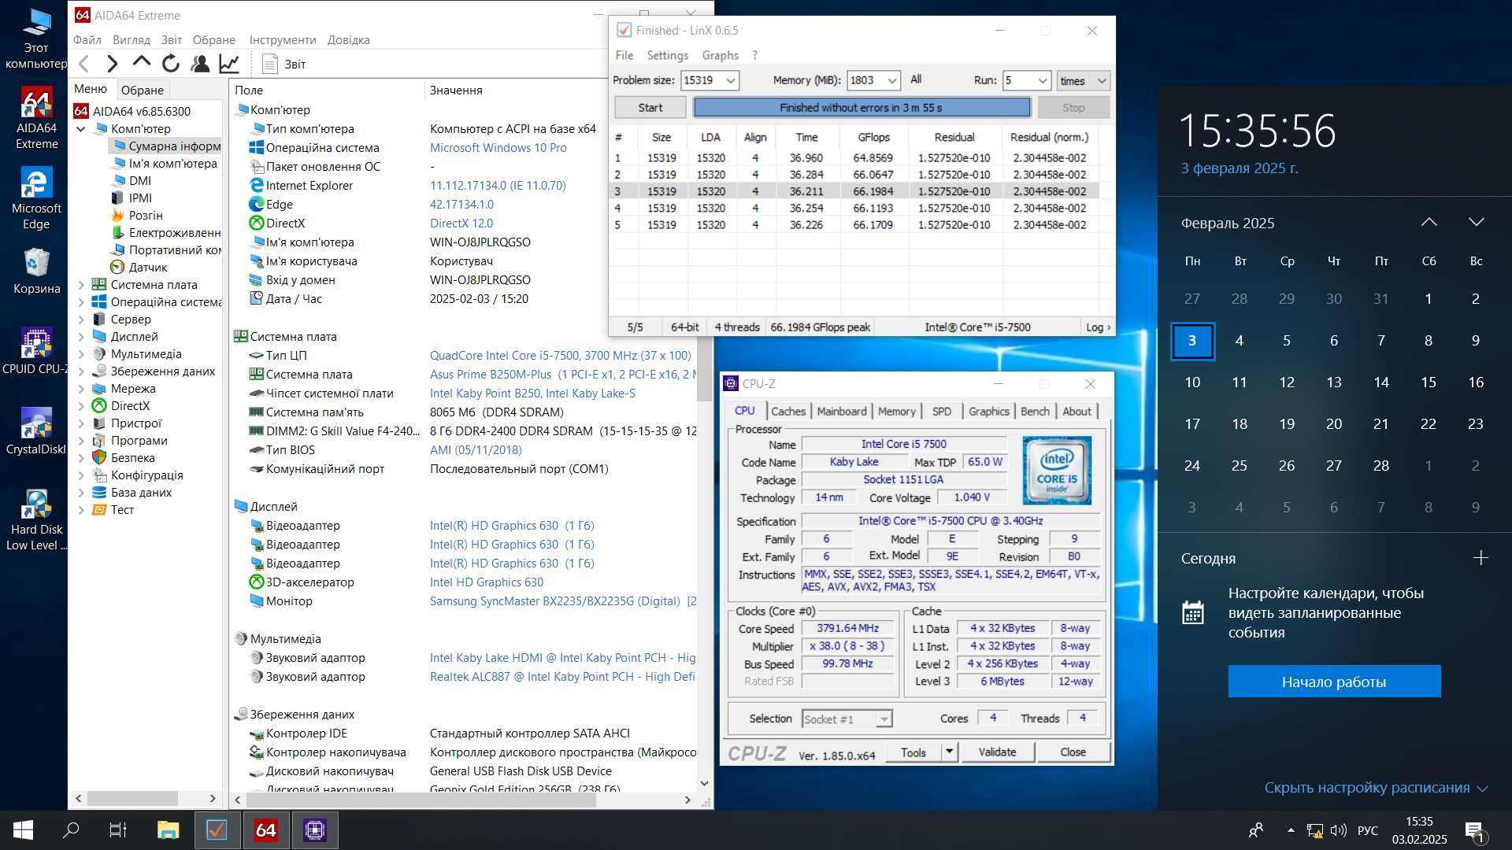Open volume control in system tray
Screen dimensions: 1512x850
coord(1338,830)
